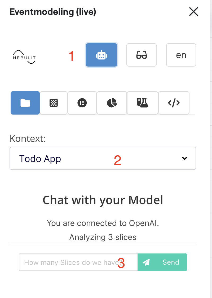Deselect the highlighted blue robot button
This screenshot has width=212, height=298.
coord(101,55)
